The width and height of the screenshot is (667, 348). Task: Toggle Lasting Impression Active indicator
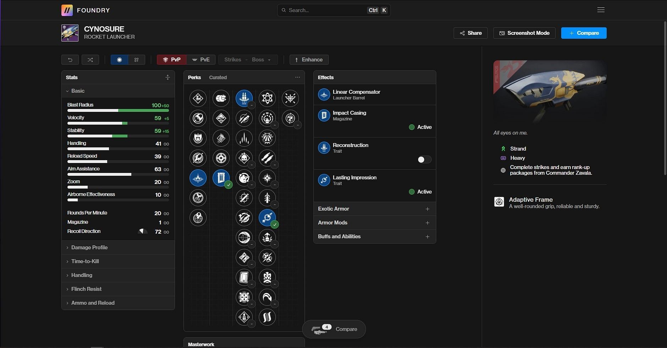(x=420, y=192)
